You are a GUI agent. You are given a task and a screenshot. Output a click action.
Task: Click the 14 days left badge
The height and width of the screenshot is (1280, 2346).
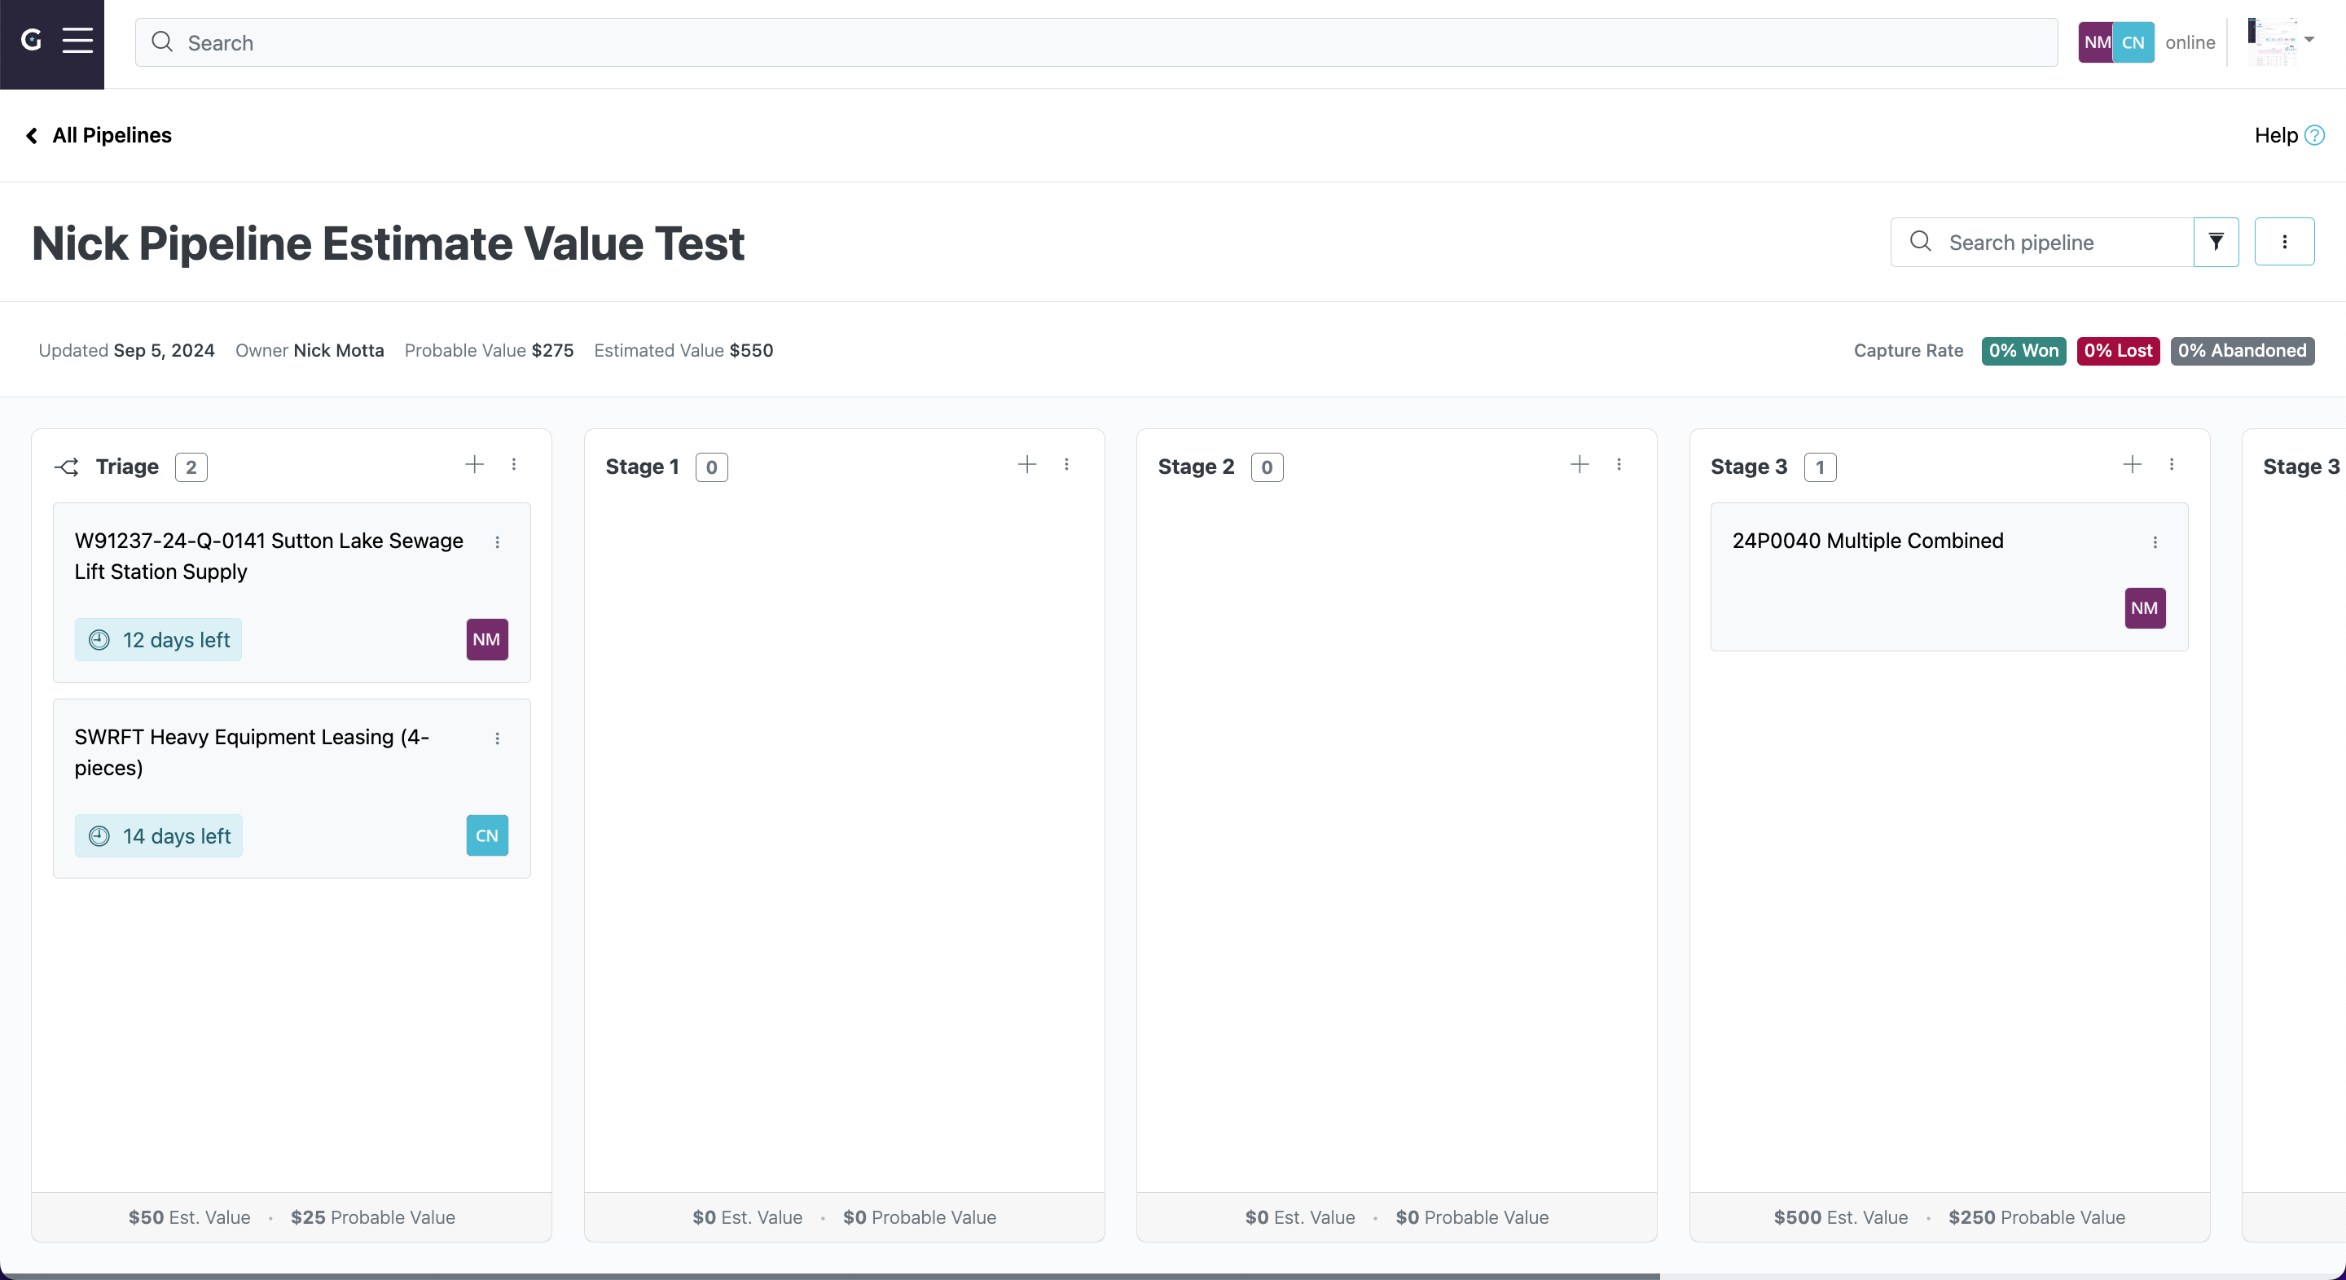click(x=159, y=835)
